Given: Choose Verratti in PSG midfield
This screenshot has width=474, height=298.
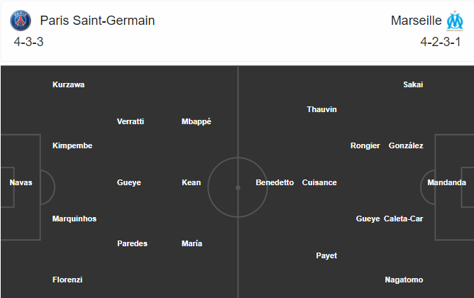Looking at the screenshot, I should (x=131, y=121).
